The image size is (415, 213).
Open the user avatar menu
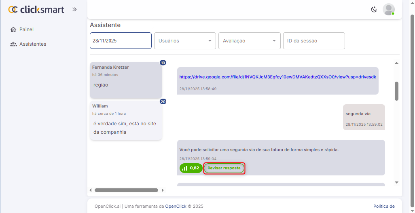click(388, 9)
